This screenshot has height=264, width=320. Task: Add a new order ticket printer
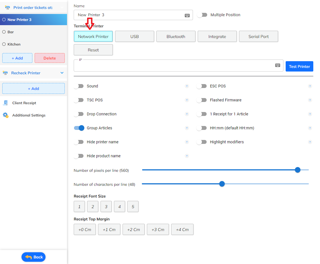[17, 58]
